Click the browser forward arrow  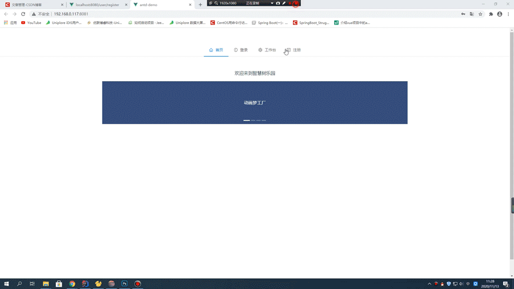(x=14, y=14)
